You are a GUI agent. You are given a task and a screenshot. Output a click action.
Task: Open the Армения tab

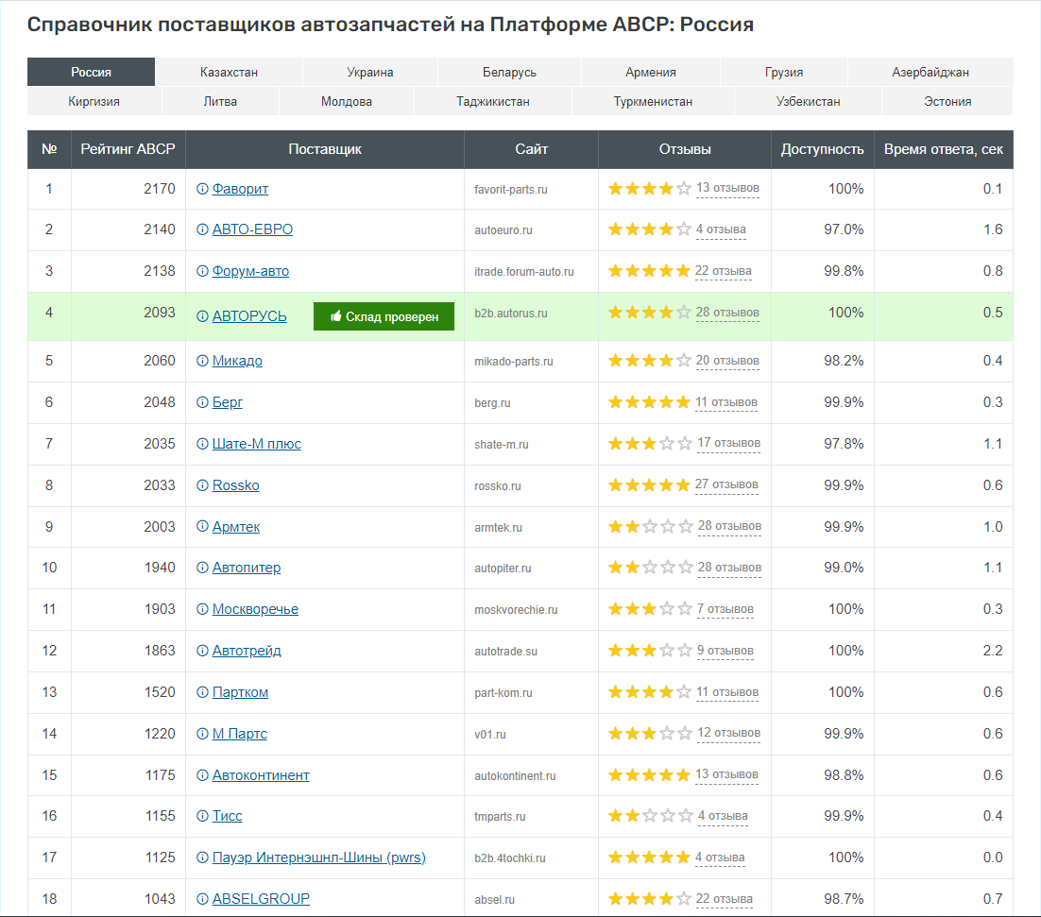point(651,72)
